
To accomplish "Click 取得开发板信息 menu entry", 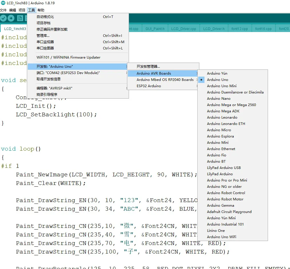I will 78,79.
